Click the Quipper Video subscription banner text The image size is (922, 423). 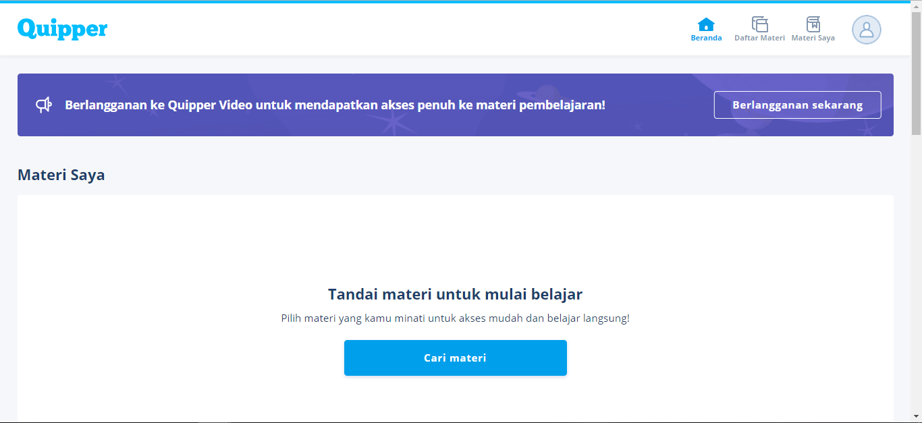click(x=335, y=105)
